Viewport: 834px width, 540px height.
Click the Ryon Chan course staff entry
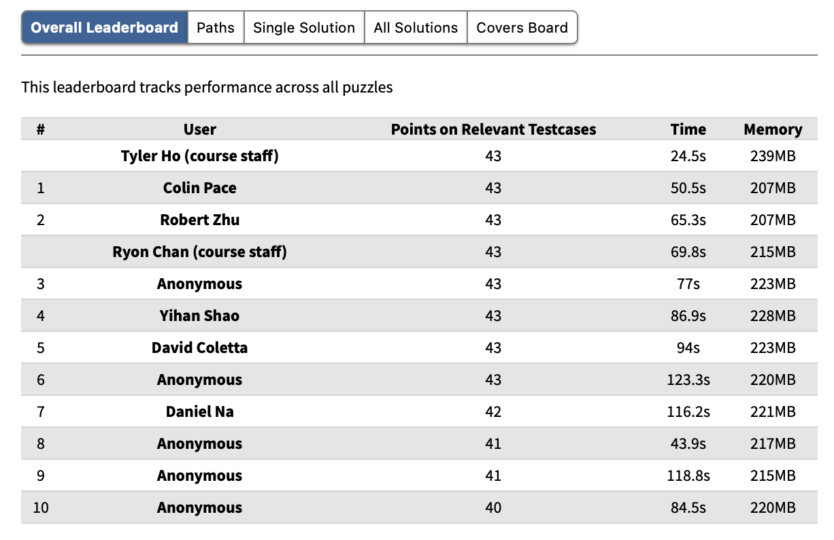tap(200, 252)
